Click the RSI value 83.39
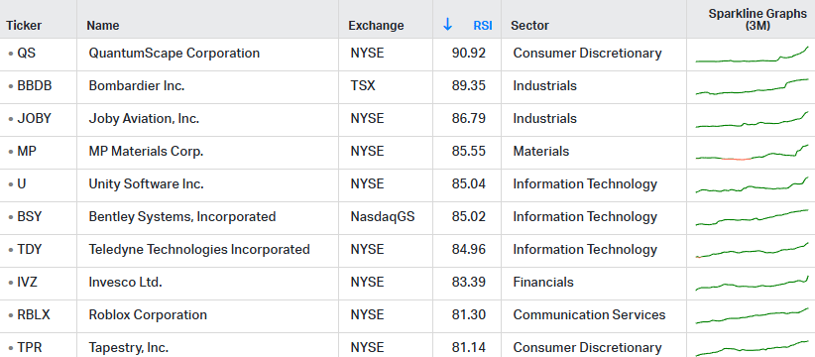 point(468,283)
